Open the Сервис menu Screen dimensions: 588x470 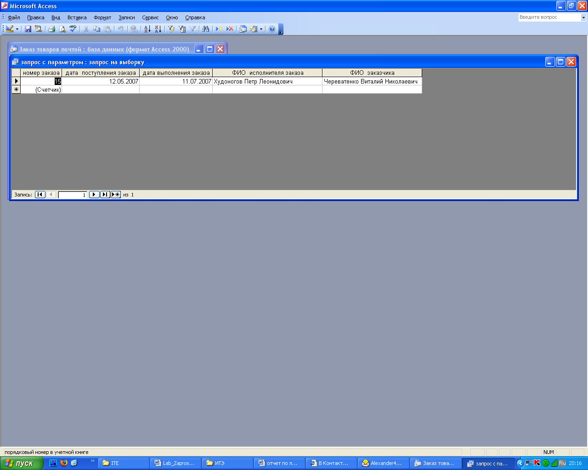[150, 17]
